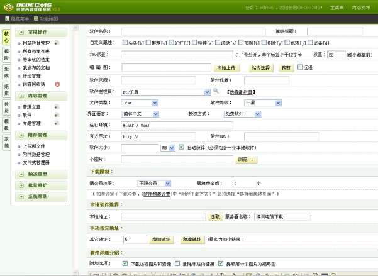This screenshot has width=378, height=276.
Task: Open 内容发布 in the top header
Action: [361, 8]
